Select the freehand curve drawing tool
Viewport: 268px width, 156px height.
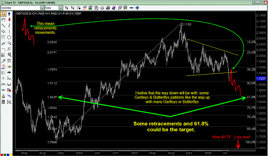pos(9,25)
